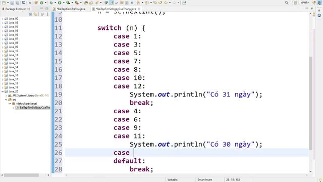Minimize the editor area
The image size is (323, 182).
307,8
